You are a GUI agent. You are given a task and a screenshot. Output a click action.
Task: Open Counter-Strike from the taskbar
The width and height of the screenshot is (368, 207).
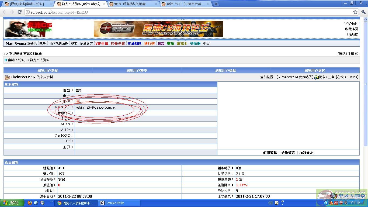[x=114, y=203]
